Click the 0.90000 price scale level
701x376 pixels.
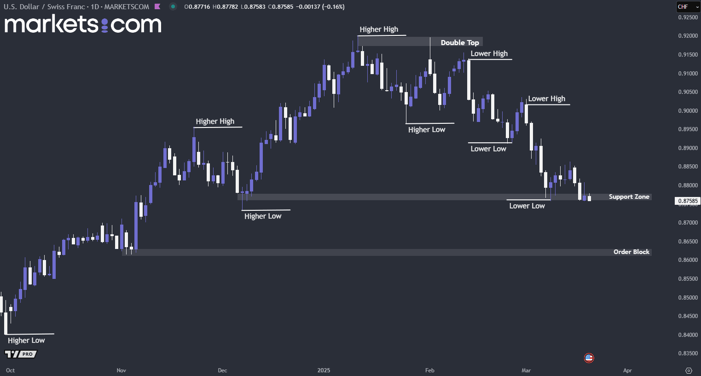688,111
